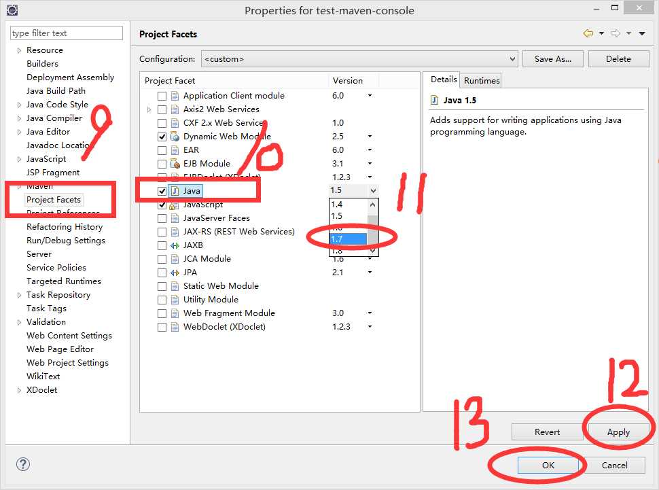The width and height of the screenshot is (659, 490).
Task: Open the Java version dropdown showing 1.5
Action: coord(373,190)
